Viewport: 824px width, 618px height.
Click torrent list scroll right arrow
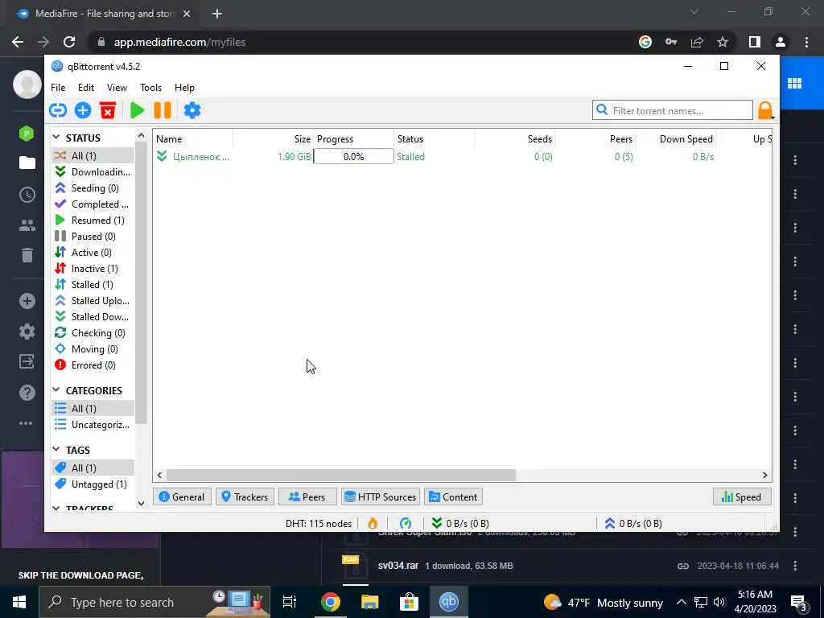[764, 475]
